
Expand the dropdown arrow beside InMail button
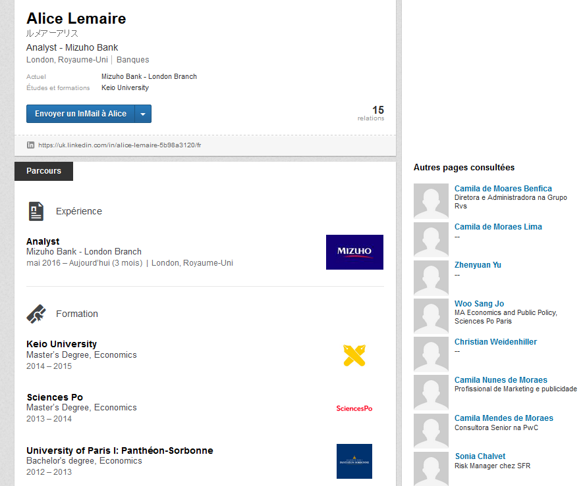click(143, 114)
